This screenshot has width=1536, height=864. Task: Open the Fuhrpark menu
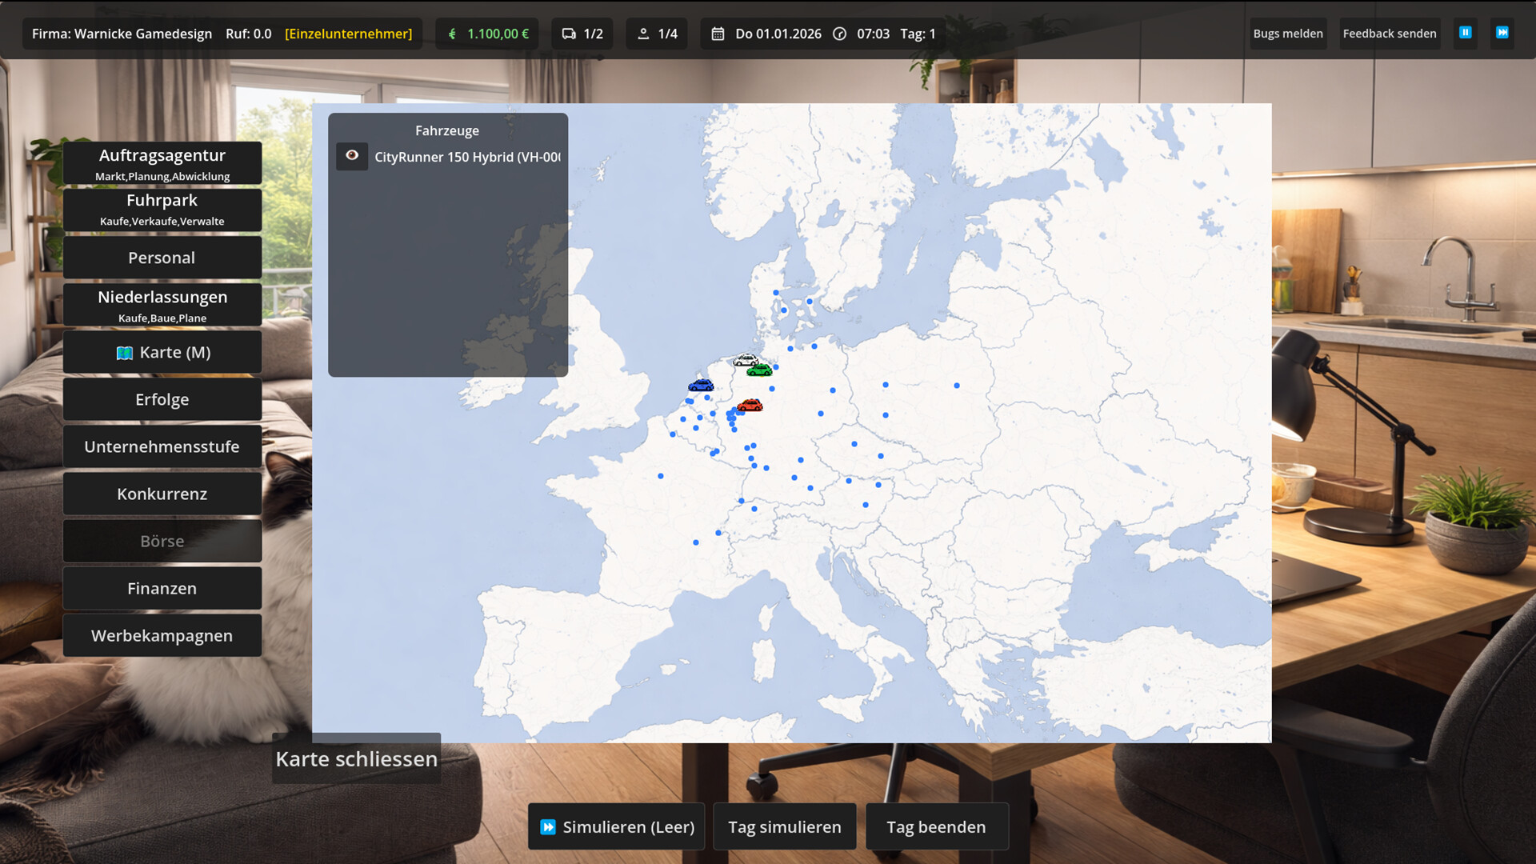[x=162, y=210]
